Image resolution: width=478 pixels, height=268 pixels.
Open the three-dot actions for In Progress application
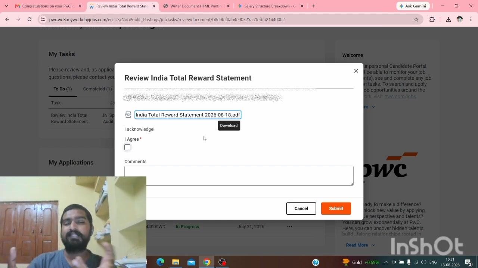click(289, 226)
